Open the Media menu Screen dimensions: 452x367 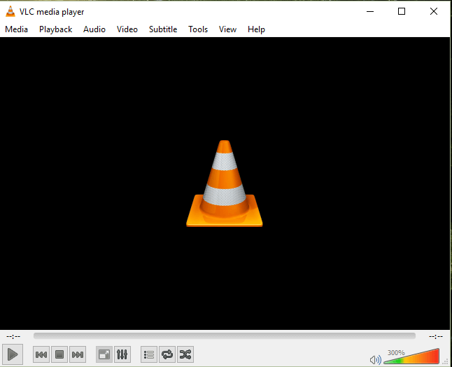(x=16, y=29)
